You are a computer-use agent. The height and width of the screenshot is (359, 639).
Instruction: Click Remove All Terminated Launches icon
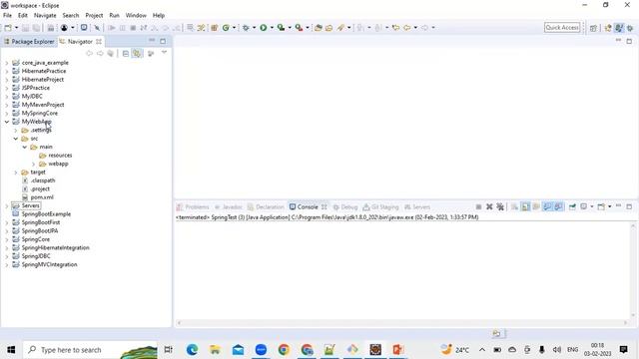click(500, 206)
